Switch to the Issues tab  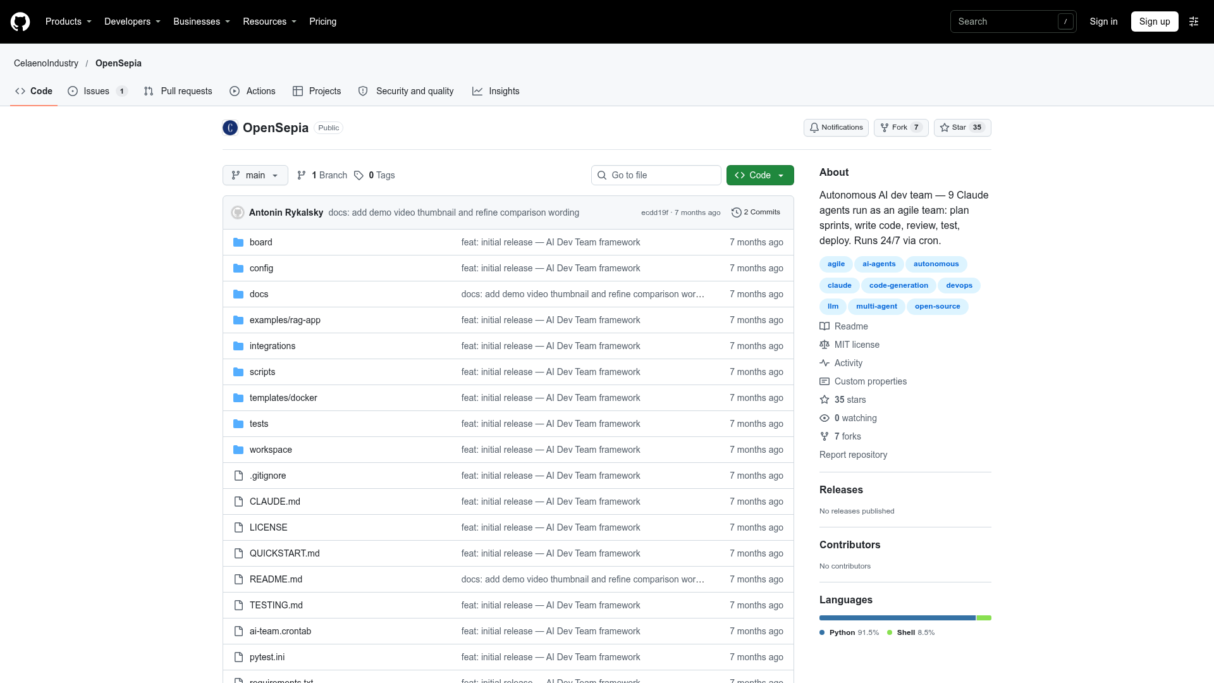[x=97, y=91]
